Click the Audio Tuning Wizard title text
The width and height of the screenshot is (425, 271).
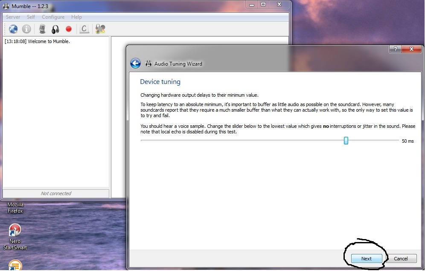pyautogui.click(x=178, y=64)
